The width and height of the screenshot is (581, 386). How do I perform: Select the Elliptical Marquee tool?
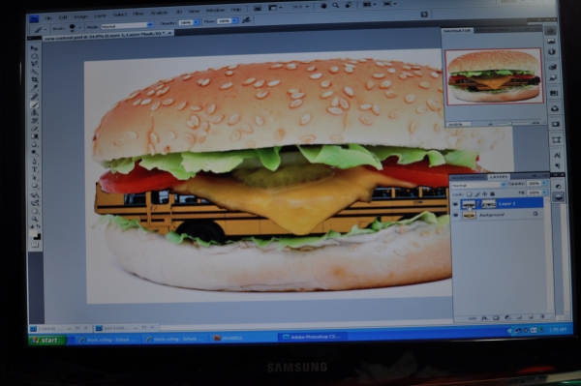coord(34,56)
